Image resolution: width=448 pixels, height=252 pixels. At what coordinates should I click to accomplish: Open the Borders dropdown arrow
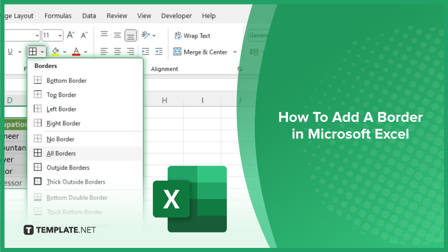[42, 52]
